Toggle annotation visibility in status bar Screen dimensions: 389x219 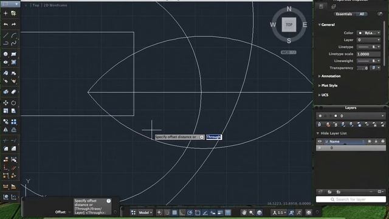292,212
